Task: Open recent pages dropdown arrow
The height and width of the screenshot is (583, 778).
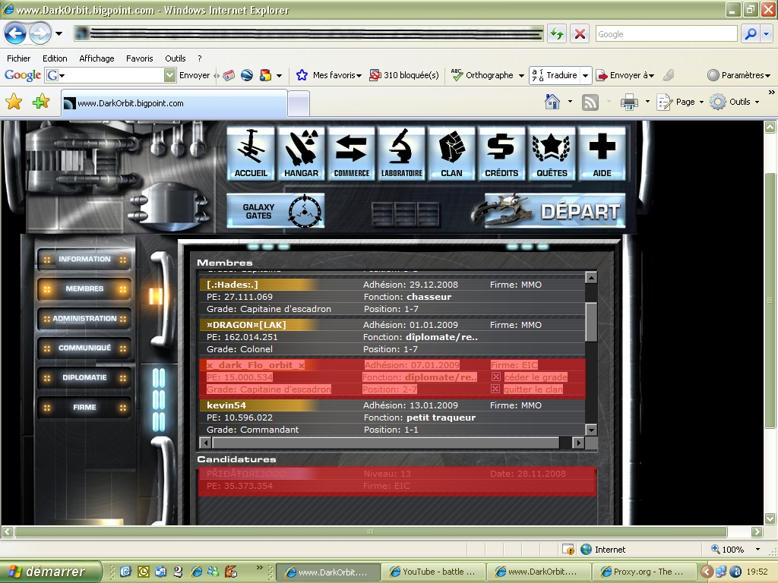Action: tap(59, 33)
